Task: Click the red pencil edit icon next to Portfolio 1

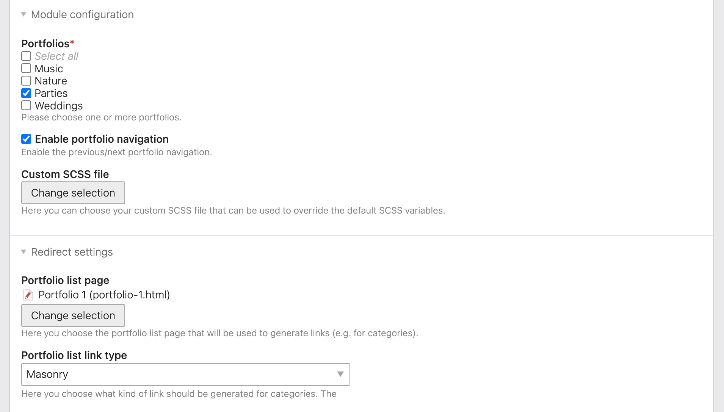Action: point(28,295)
